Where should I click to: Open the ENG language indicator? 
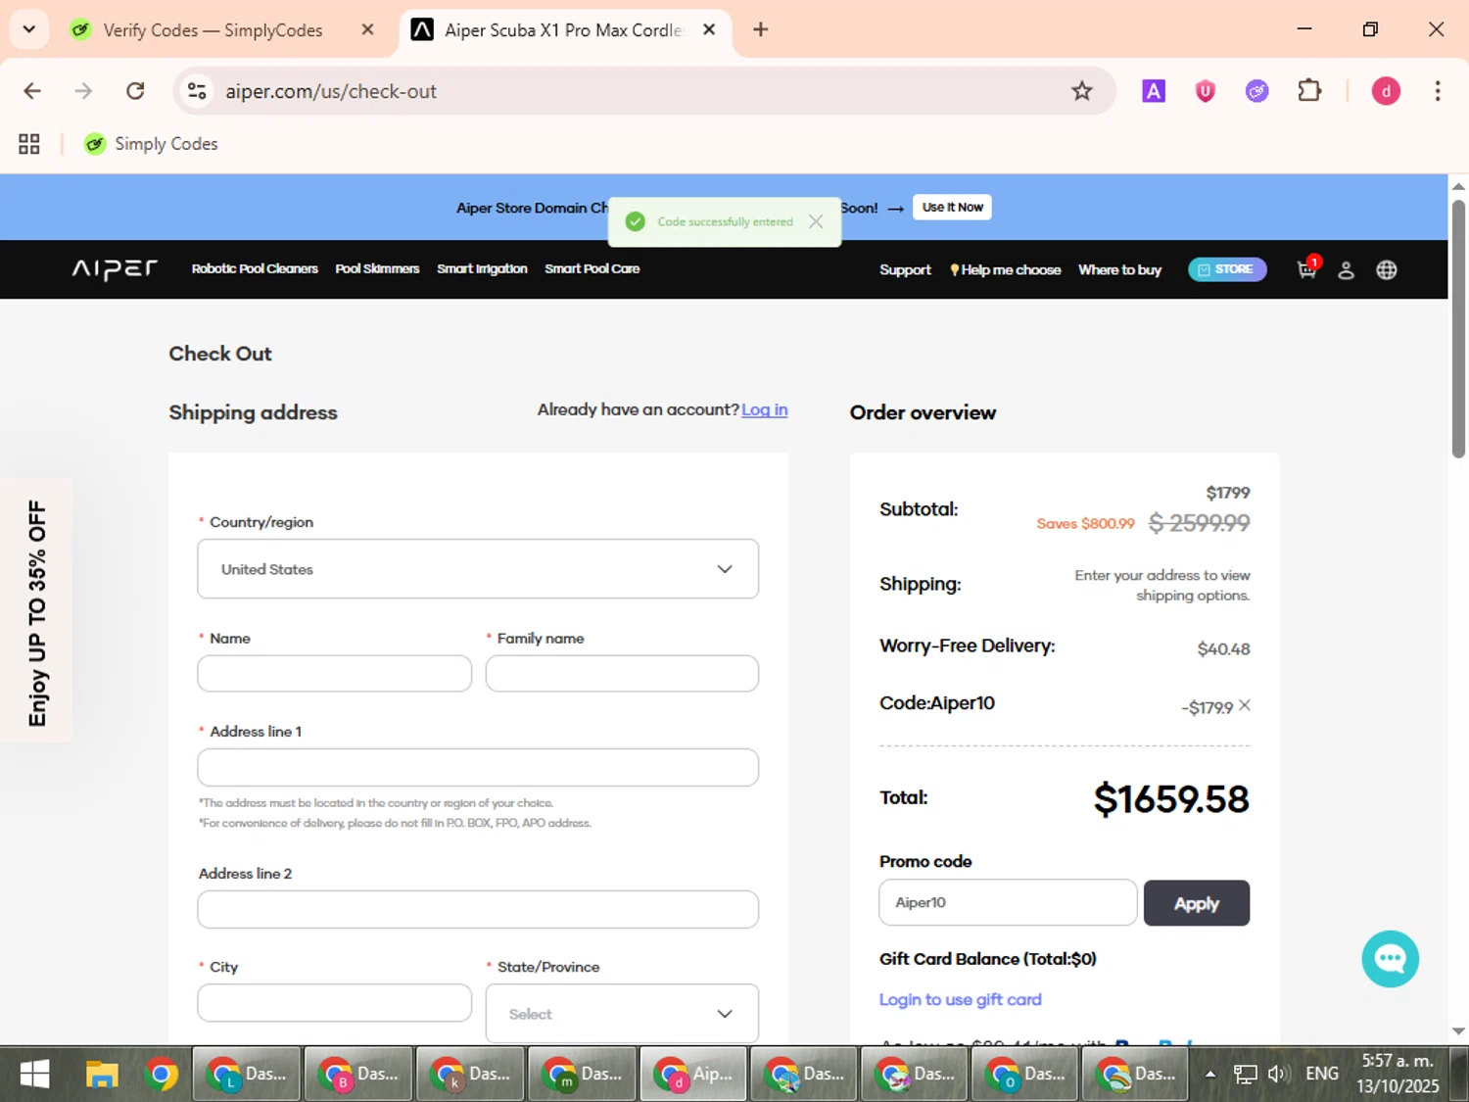[1322, 1074]
